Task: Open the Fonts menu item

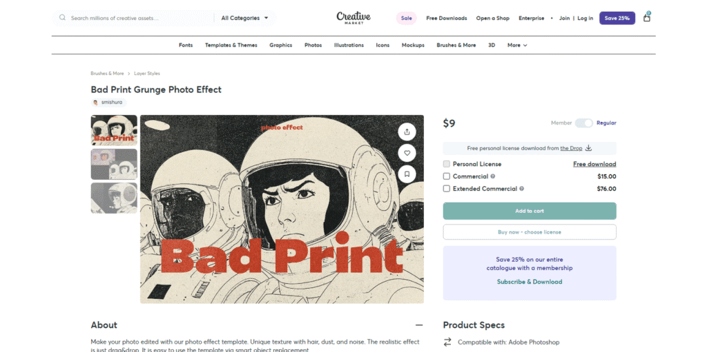Action: click(x=186, y=45)
